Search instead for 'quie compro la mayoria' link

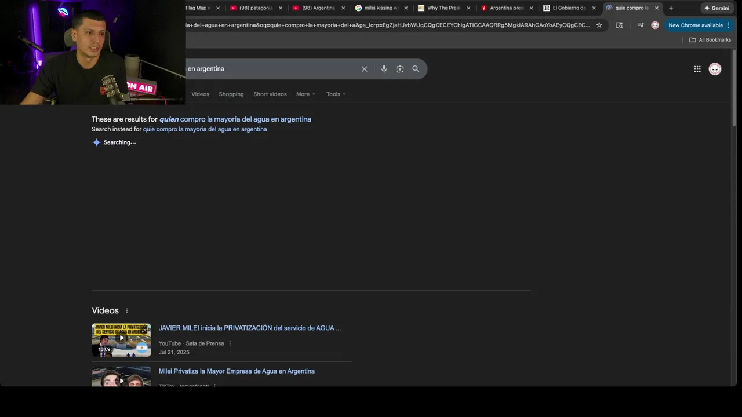tap(205, 129)
